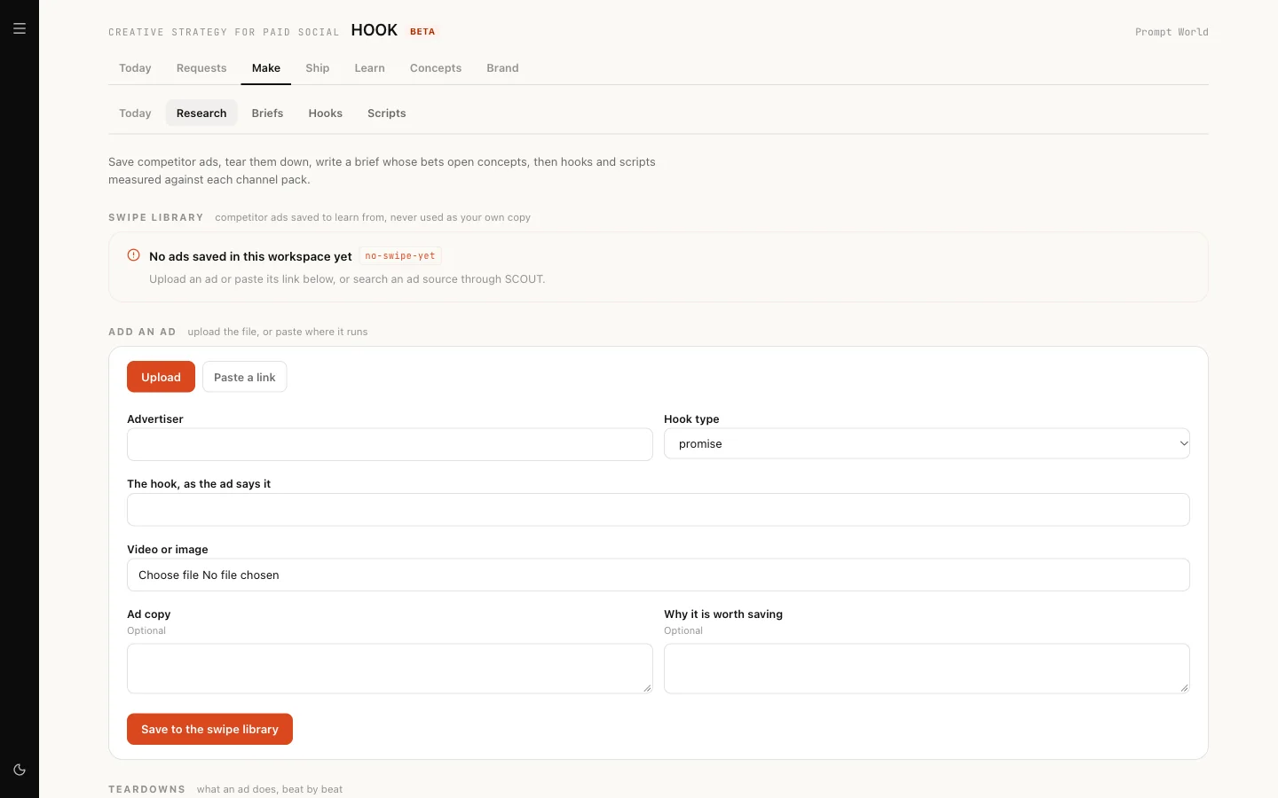Open the Hook type dropdown
The width and height of the screenshot is (1278, 798).
(927, 443)
